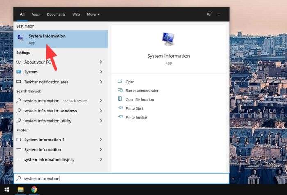Choose Run as administrator
287x195 pixels.
[142, 91]
